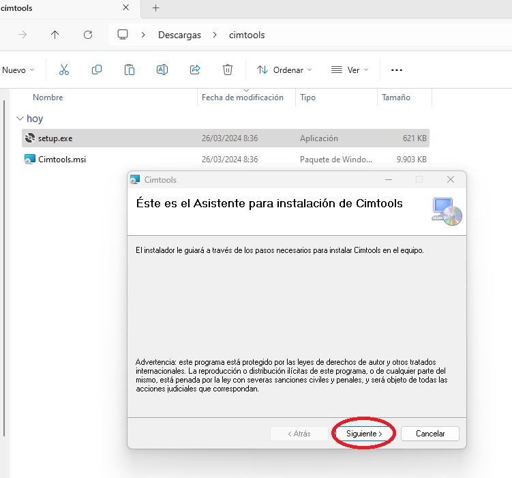Sort by Fecha de modificación column
The image size is (512, 478).
click(x=243, y=98)
